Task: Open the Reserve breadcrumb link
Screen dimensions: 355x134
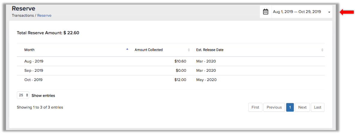Action: coord(44,16)
